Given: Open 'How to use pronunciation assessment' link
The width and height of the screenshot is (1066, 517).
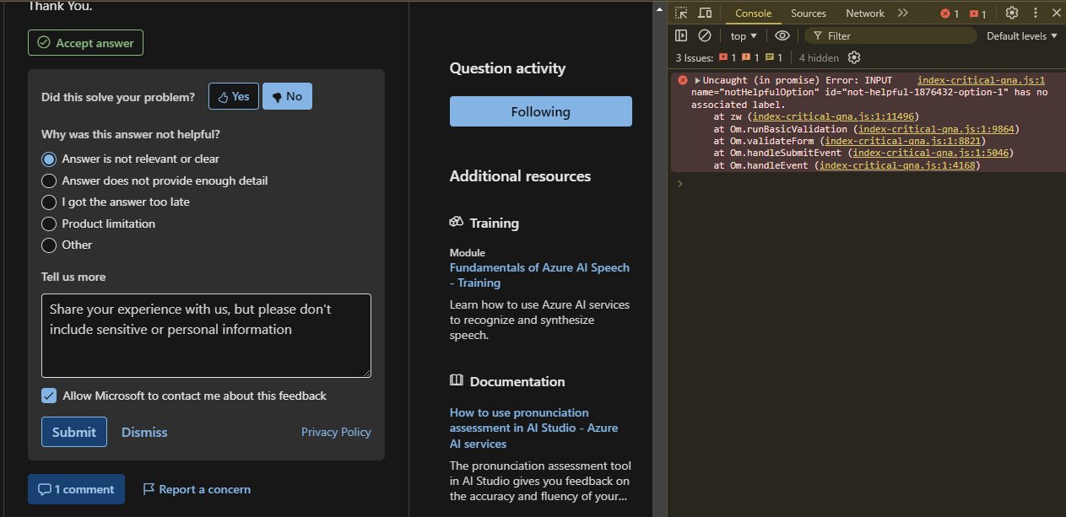Looking at the screenshot, I should 533,428.
